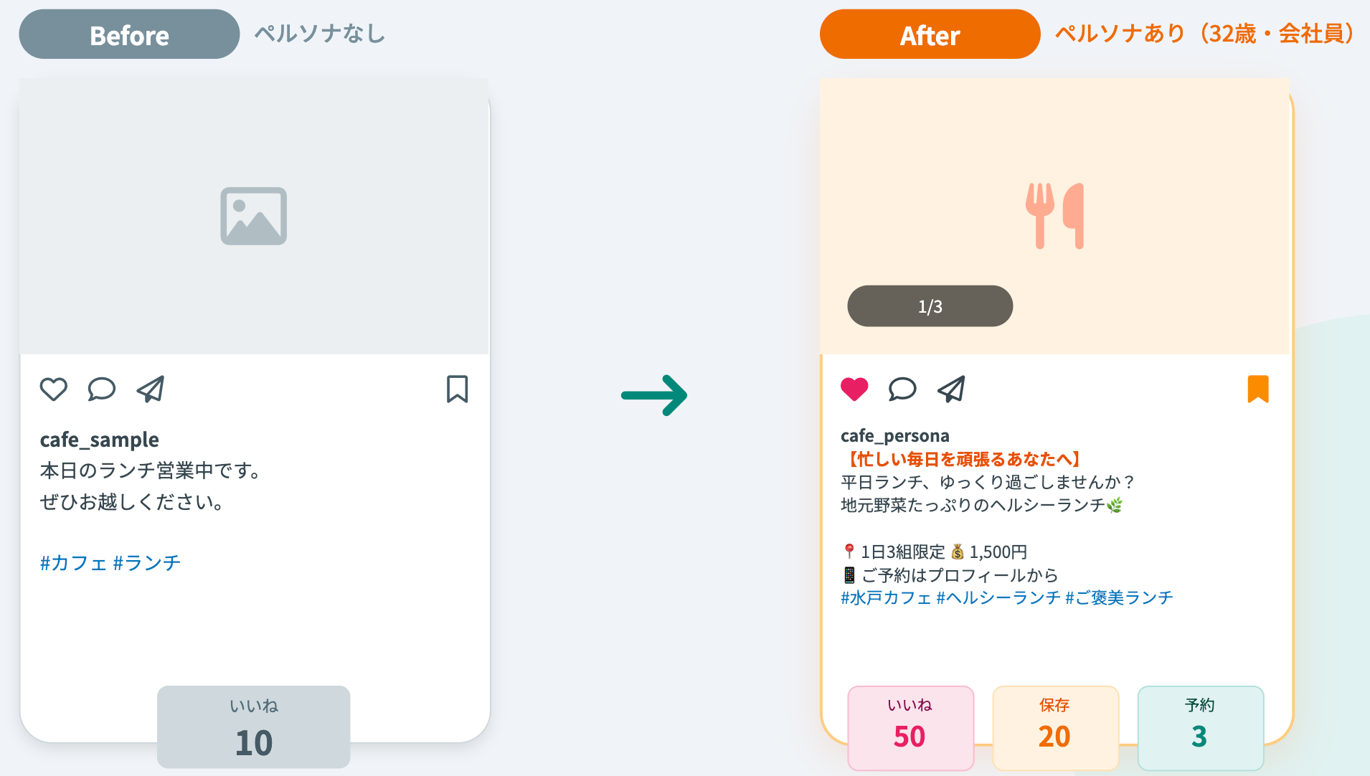Viewport: 1370px width, 776px height.
Task: Unlike the cafe_persona post's red heart
Action: point(854,389)
